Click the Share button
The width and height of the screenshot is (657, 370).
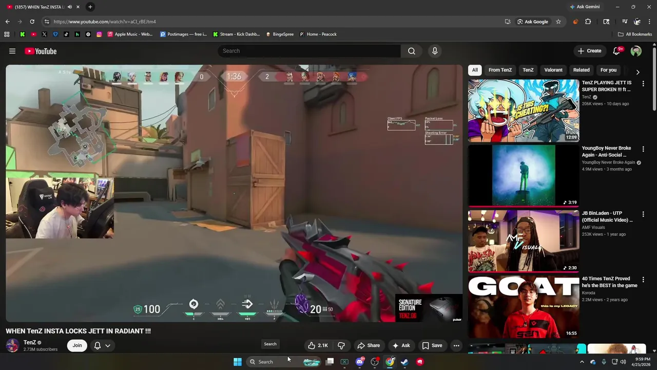[x=369, y=345]
